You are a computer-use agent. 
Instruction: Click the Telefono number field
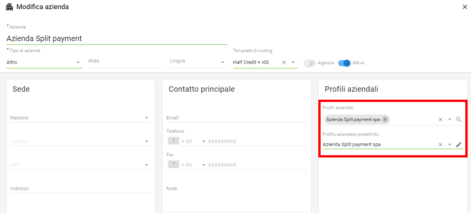pyautogui.click(x=257, y=141)
